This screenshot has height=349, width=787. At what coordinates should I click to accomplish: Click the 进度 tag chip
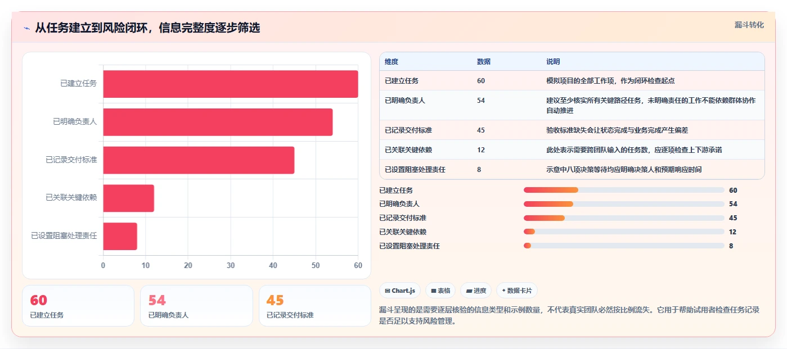tap(476, 291)
